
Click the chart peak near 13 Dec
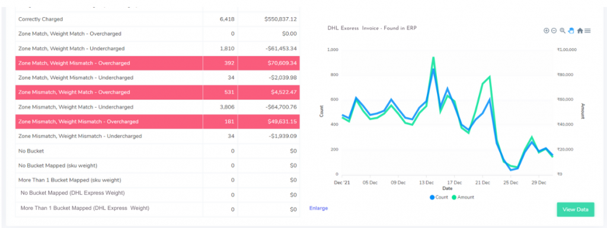click(x=433, y=58)
